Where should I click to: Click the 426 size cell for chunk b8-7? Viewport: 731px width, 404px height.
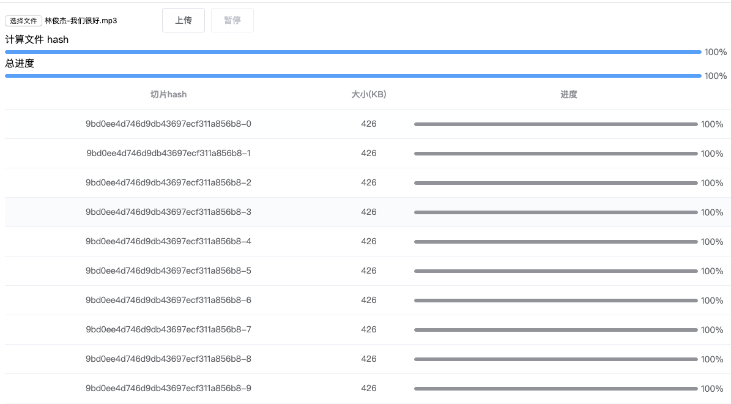point(368,329)
